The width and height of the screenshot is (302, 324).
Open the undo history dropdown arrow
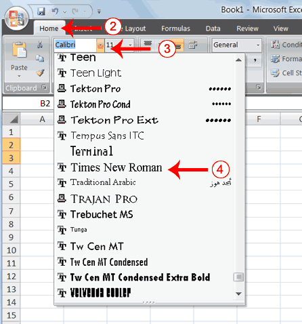pyautogui.click(x=64, y=12)
